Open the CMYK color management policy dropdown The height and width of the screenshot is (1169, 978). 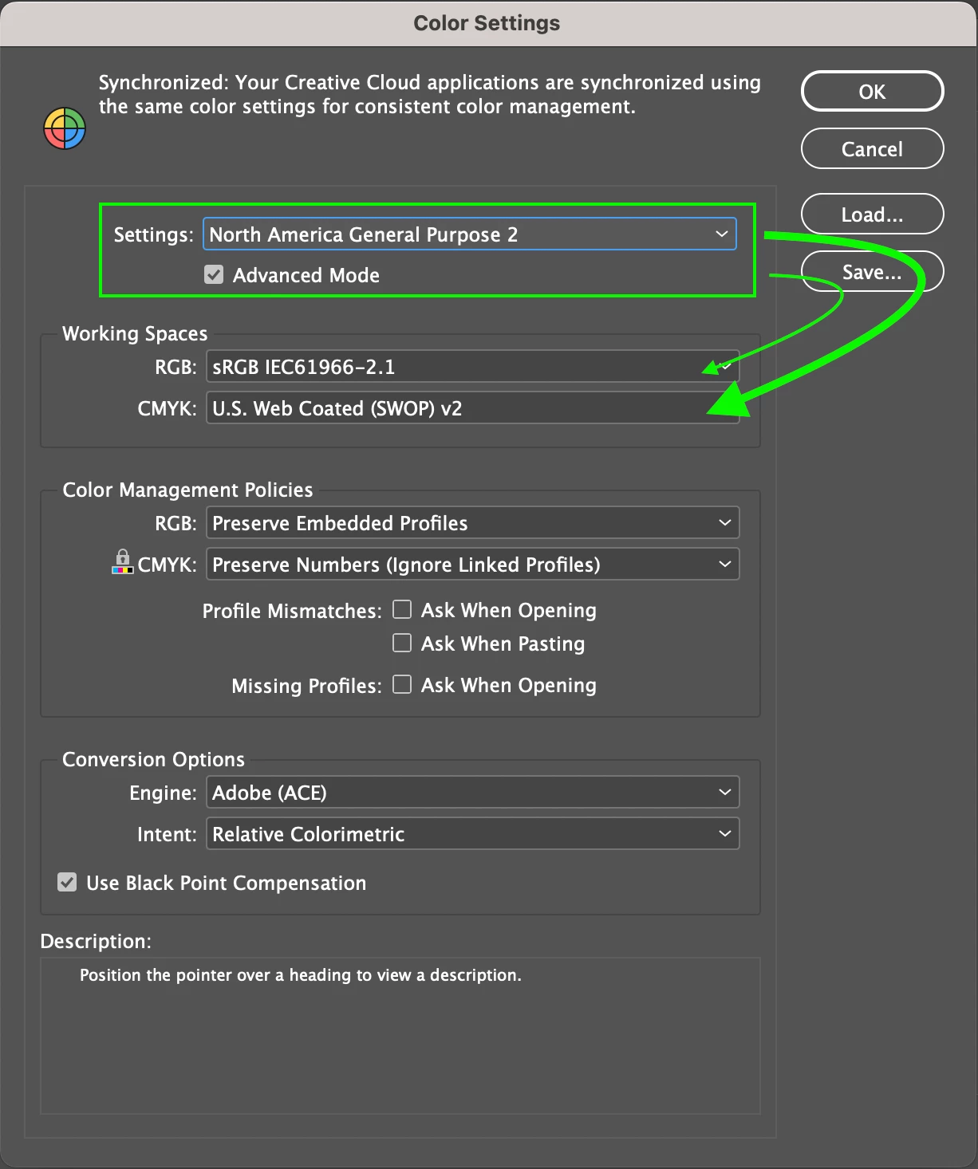473,565
